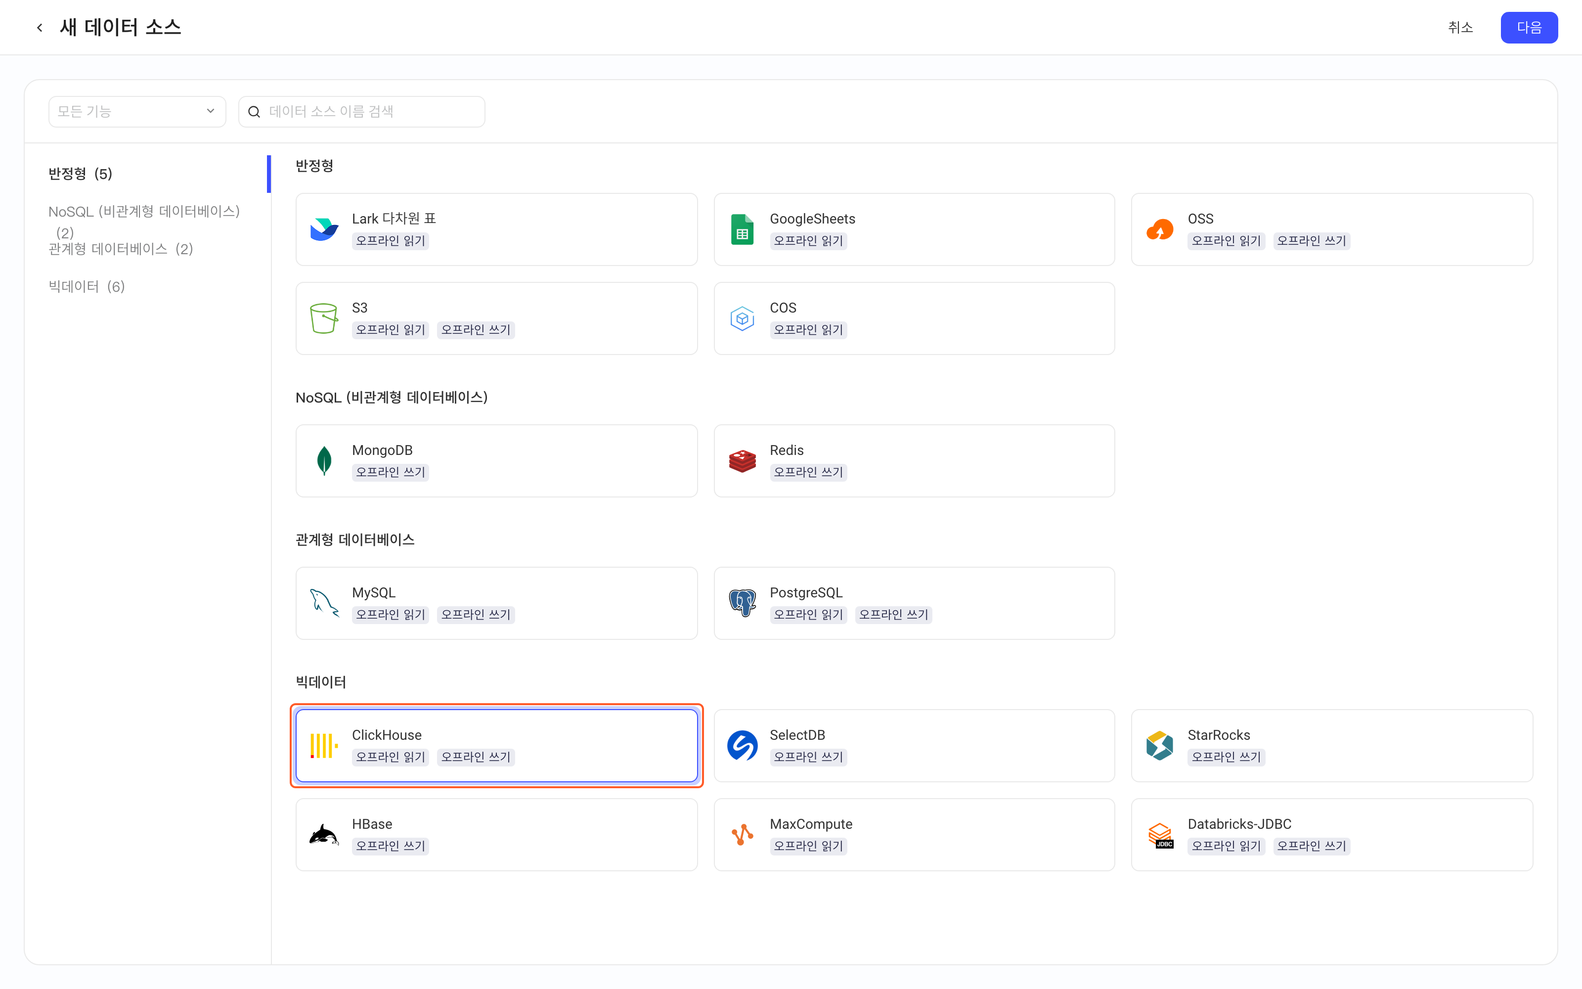Click the MySQL dolphin icon
The image size is (1582, 989).
click(324, 603)
